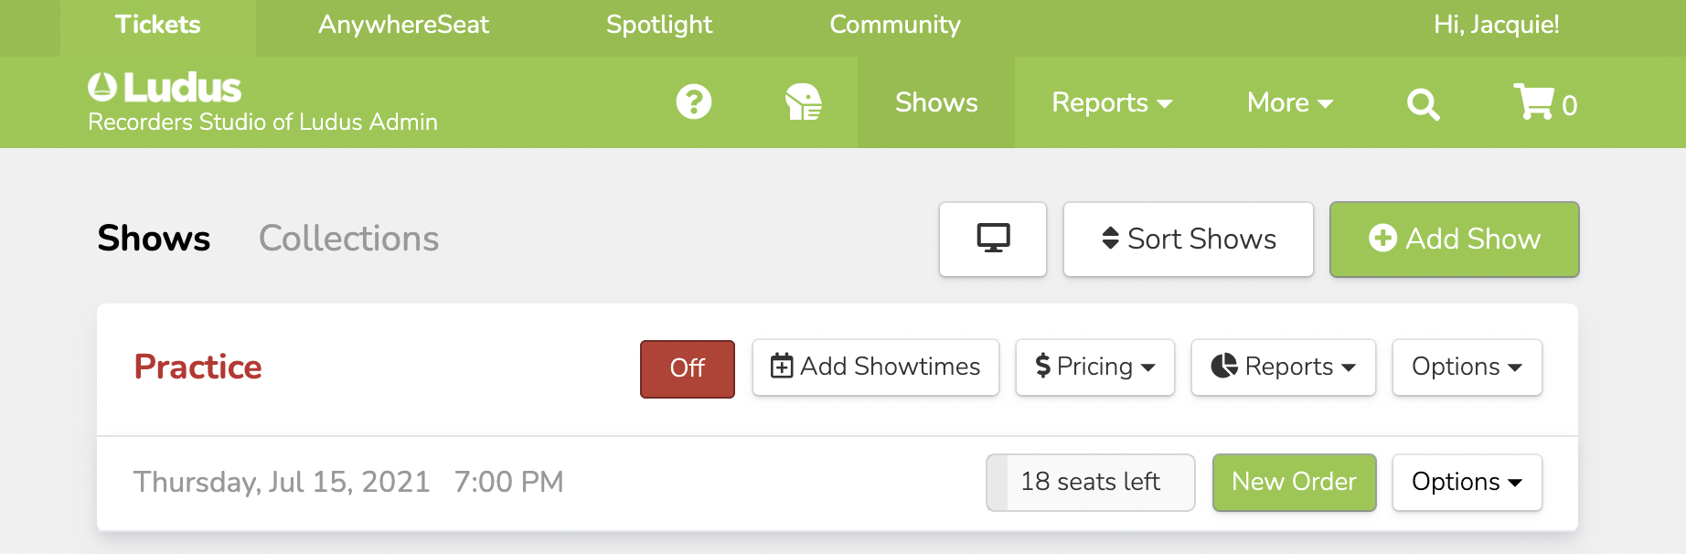
Task: Open the search magnifier
Action: click(1423, 103)
